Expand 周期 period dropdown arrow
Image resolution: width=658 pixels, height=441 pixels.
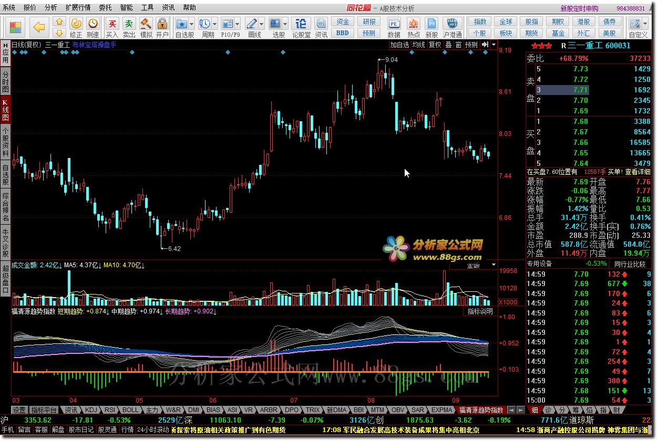pyautogui.click(x=215, y=24)
